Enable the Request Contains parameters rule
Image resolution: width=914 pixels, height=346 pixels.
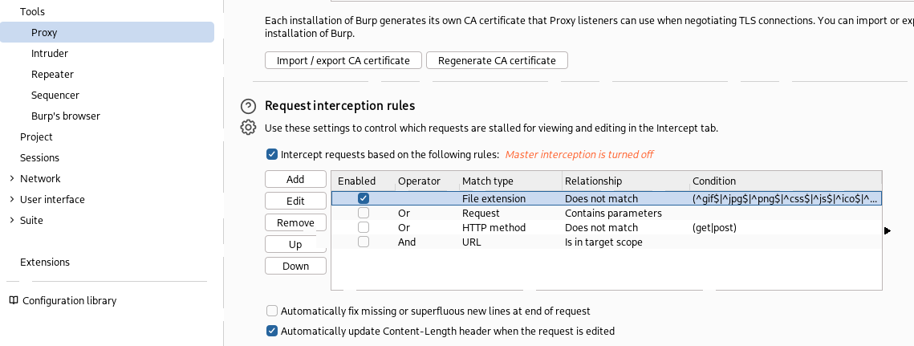click(364, 213)
